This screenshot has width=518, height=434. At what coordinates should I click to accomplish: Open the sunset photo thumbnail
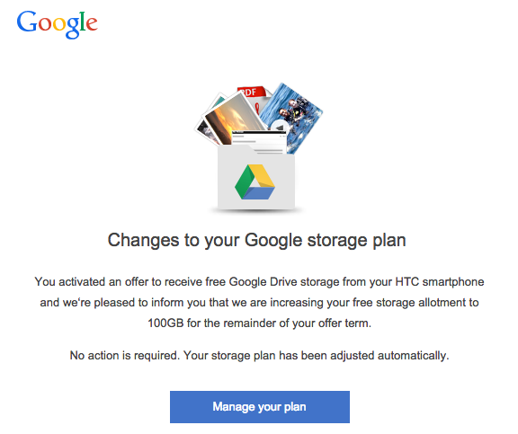[x=233, y=117]
